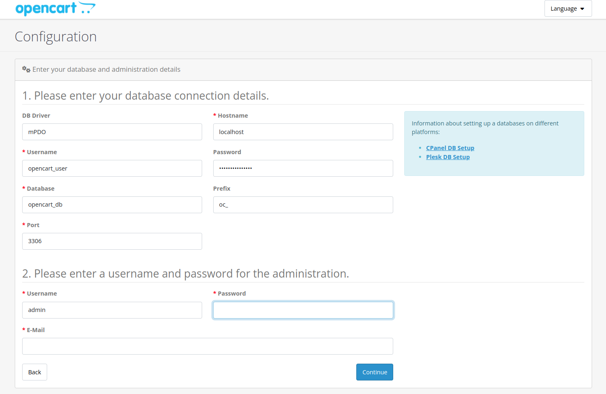The height and width of the screenshot is (394, 606).
Task: Click the administration Username field with admin
Action: [112, 310]
